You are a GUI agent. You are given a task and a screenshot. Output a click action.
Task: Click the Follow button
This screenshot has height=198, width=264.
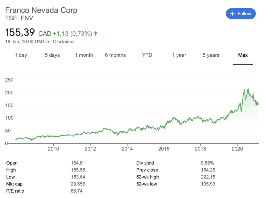(241, 14)
